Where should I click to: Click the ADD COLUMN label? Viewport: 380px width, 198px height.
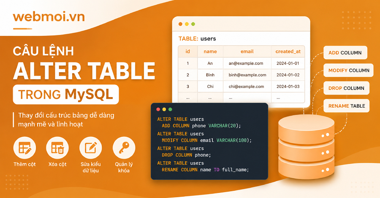345,53
